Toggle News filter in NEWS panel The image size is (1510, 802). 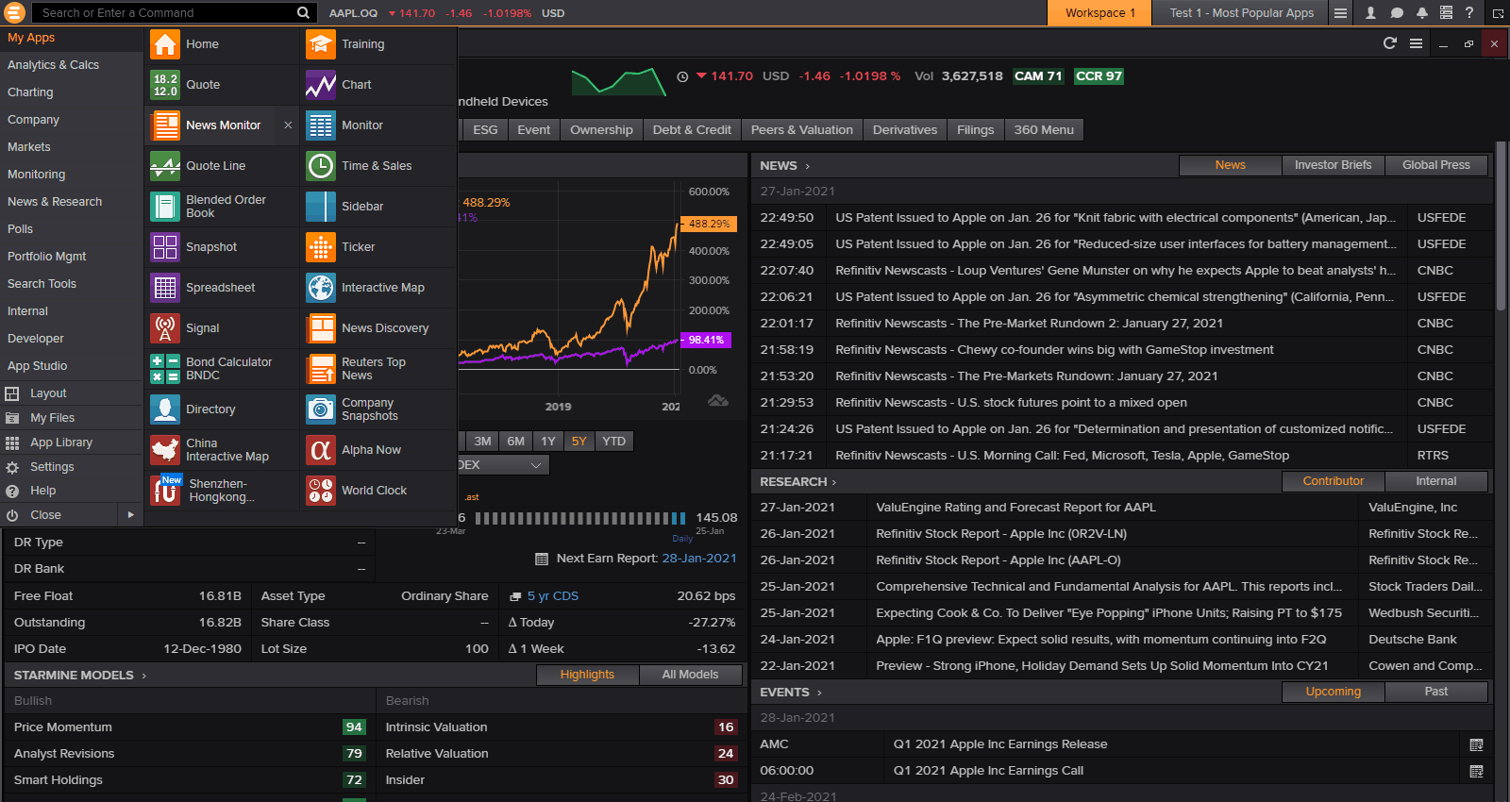click(x=1230, y=165)
